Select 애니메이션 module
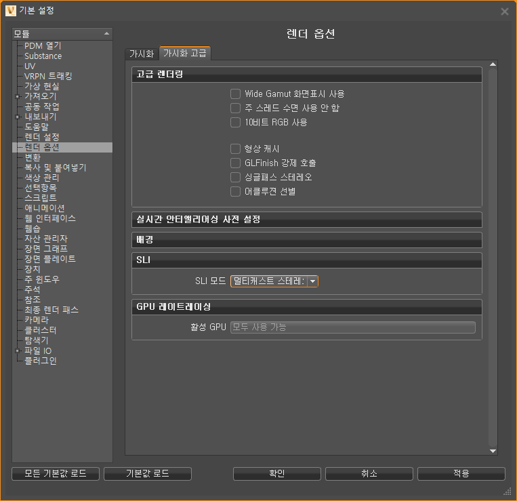This screenshot has width=517, height=501. point(45,208)
